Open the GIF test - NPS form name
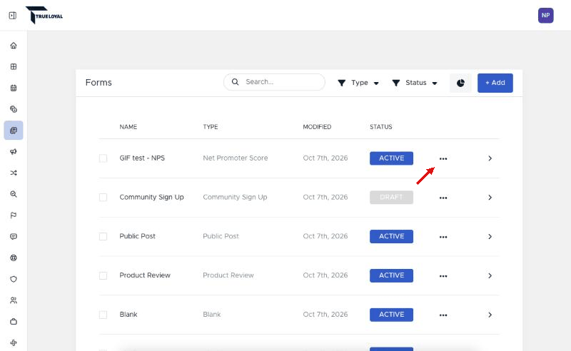571x351 pixels. (142, 158)
